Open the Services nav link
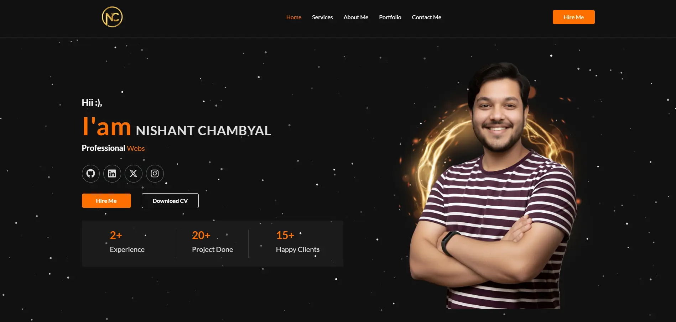The image size is (676, 322). [322, 17]
